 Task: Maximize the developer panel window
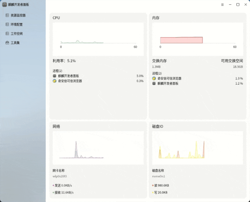(x=238, y=5)
